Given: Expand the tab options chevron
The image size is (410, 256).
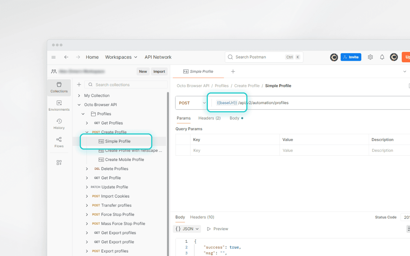Looking at the screenshot, I should point(405,71).
